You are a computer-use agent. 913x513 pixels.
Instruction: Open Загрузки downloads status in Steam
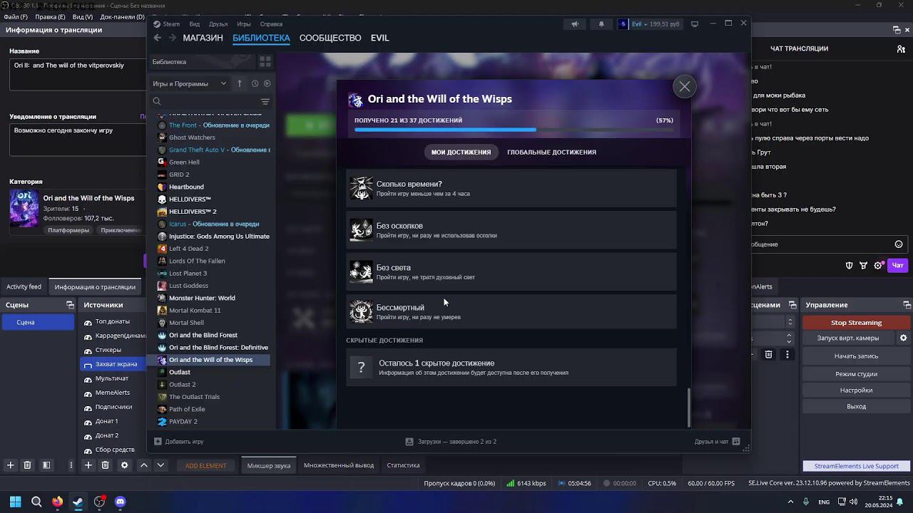tap(451, 442)
